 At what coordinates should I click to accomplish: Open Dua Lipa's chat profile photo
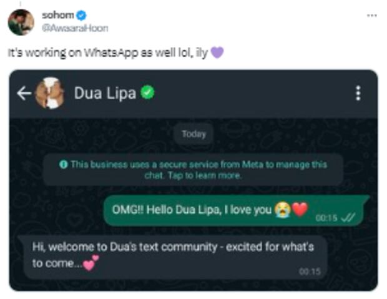[50, 93]
